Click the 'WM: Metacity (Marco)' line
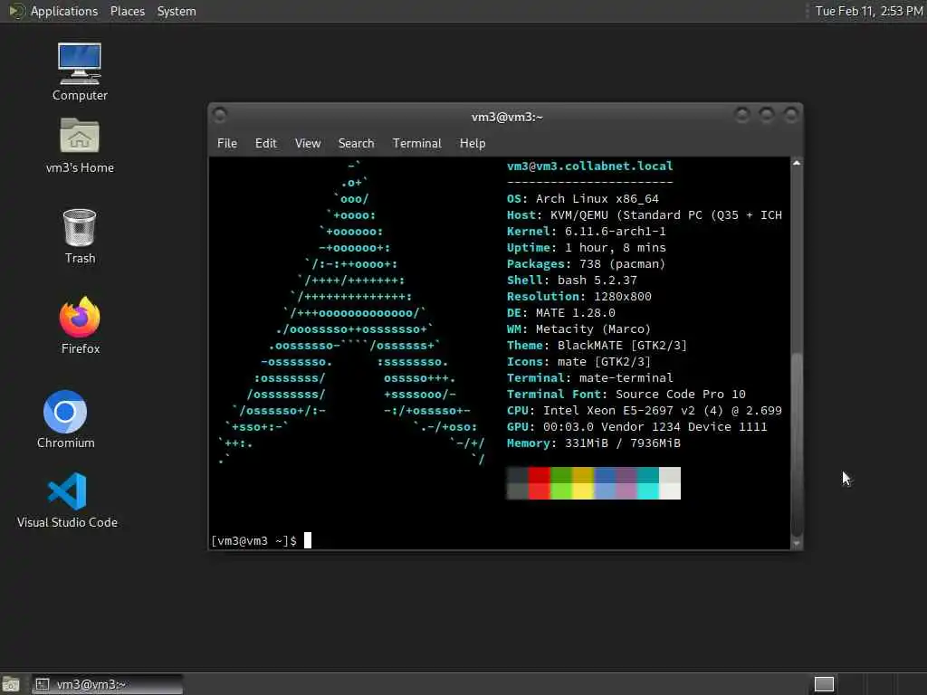Image resolution: width=927 pixels, height=695 pixels. [578, 329]
